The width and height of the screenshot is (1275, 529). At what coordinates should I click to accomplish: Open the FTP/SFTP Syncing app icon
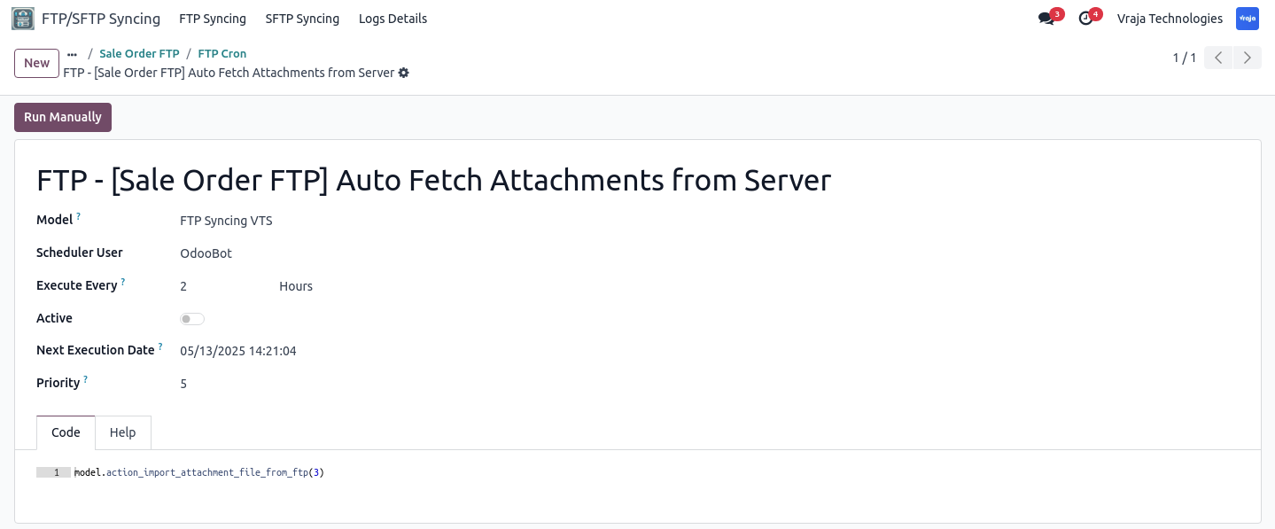23,19
